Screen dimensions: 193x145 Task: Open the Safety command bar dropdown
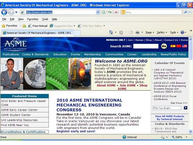[x=162, y=33]
